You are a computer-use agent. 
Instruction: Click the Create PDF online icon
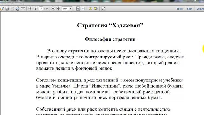point(2,9)
